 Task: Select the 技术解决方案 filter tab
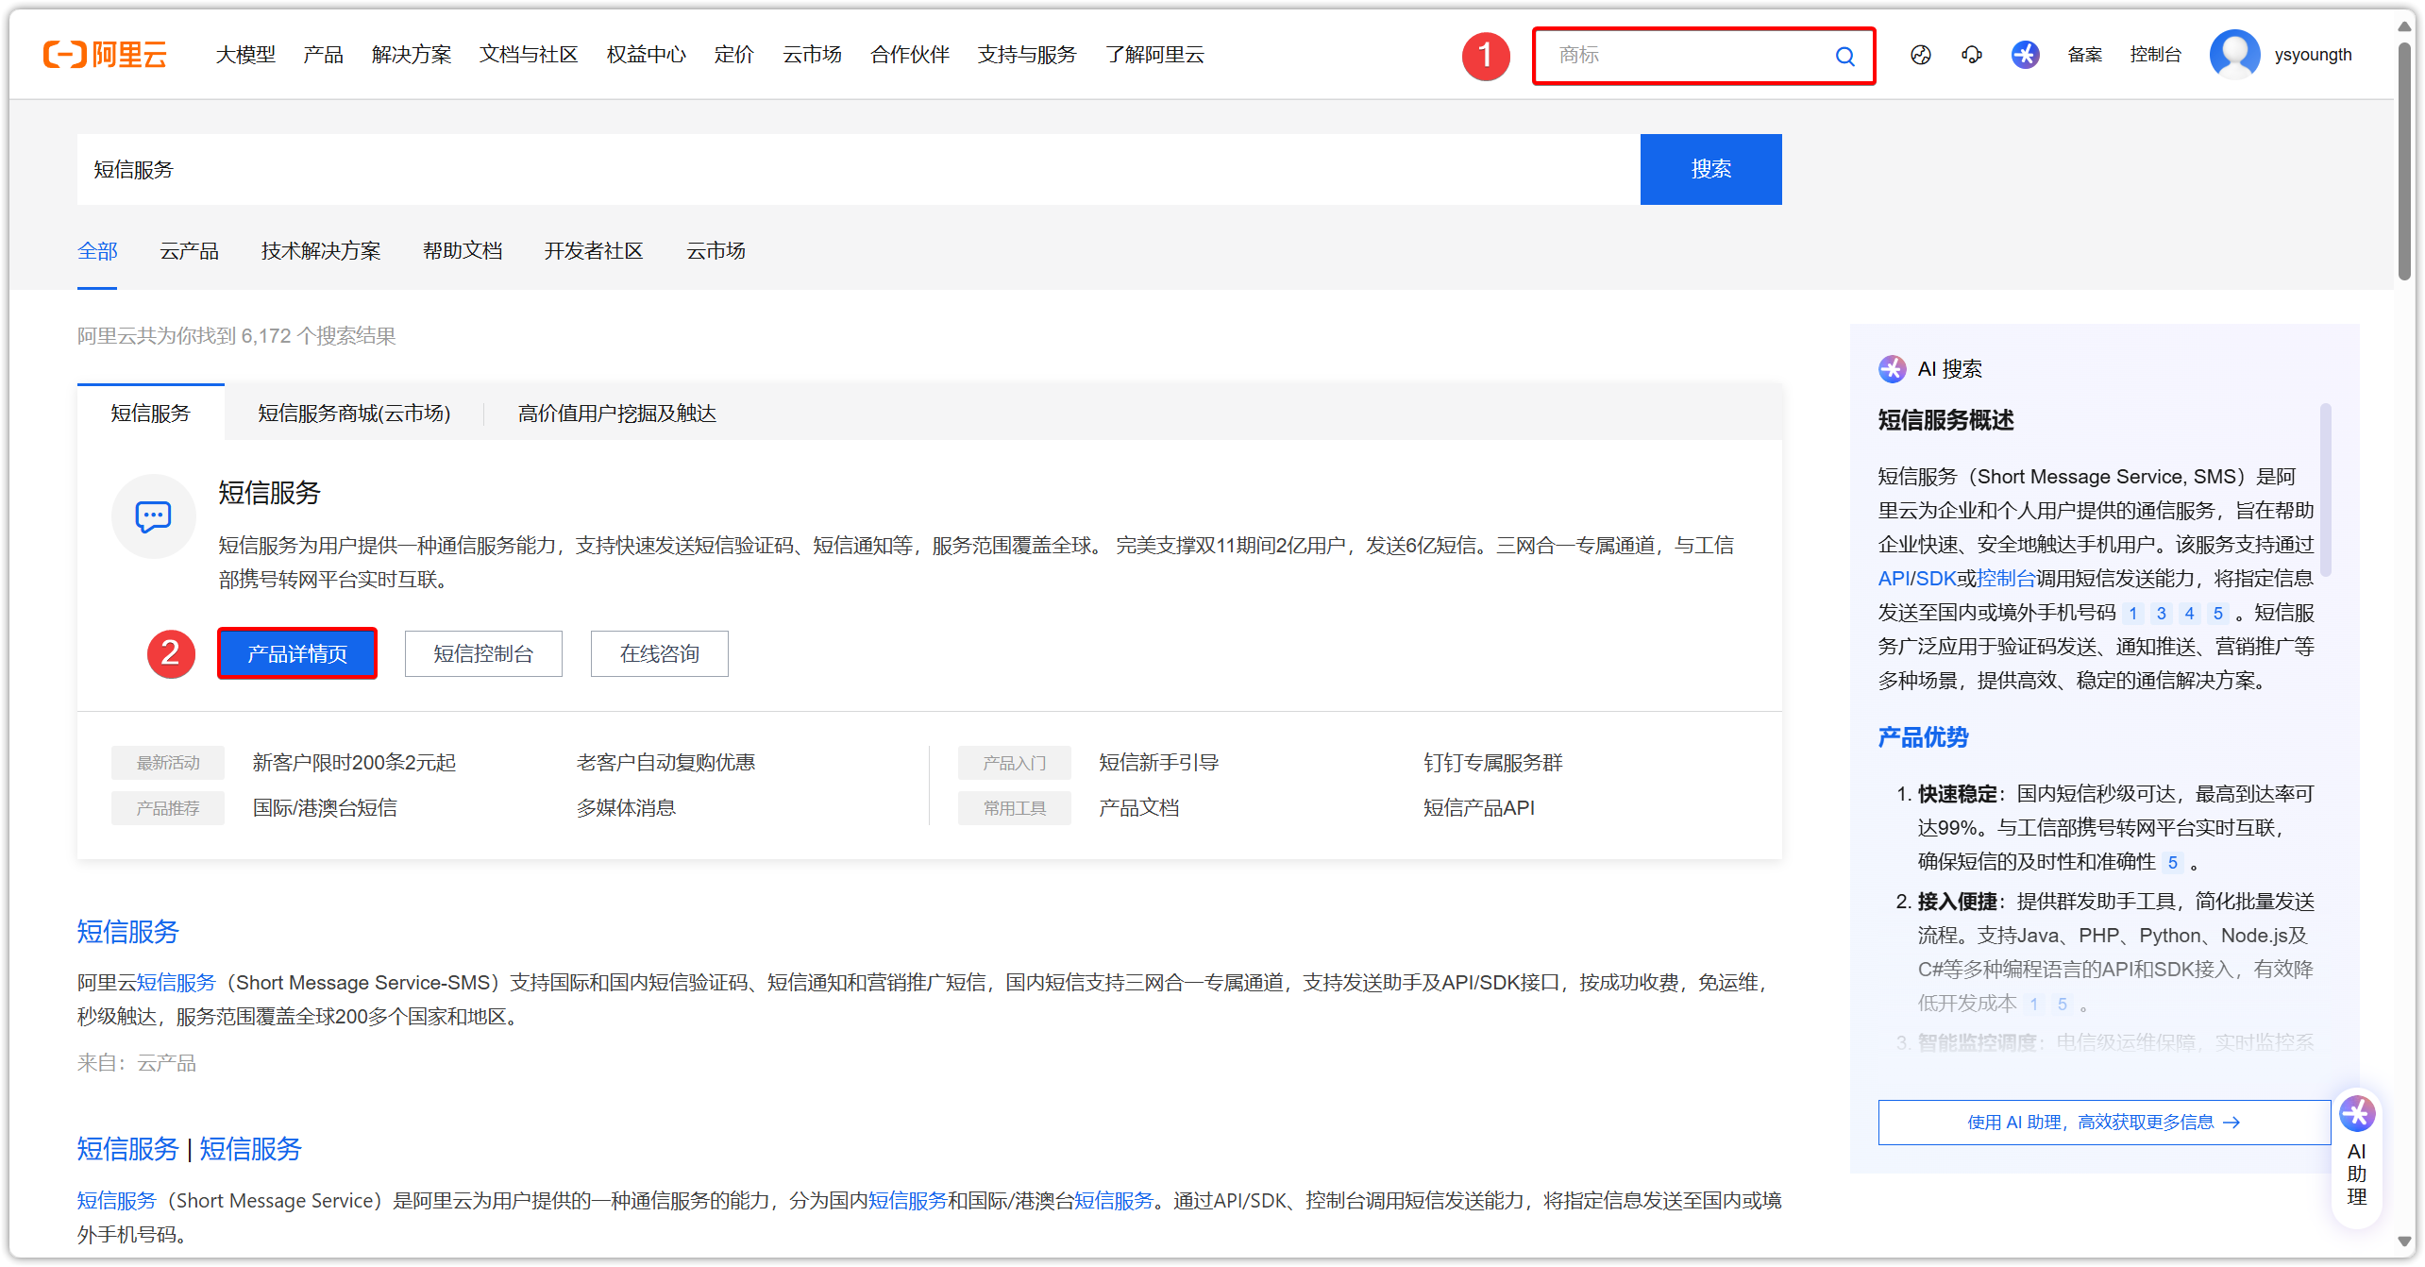[320, 251]
